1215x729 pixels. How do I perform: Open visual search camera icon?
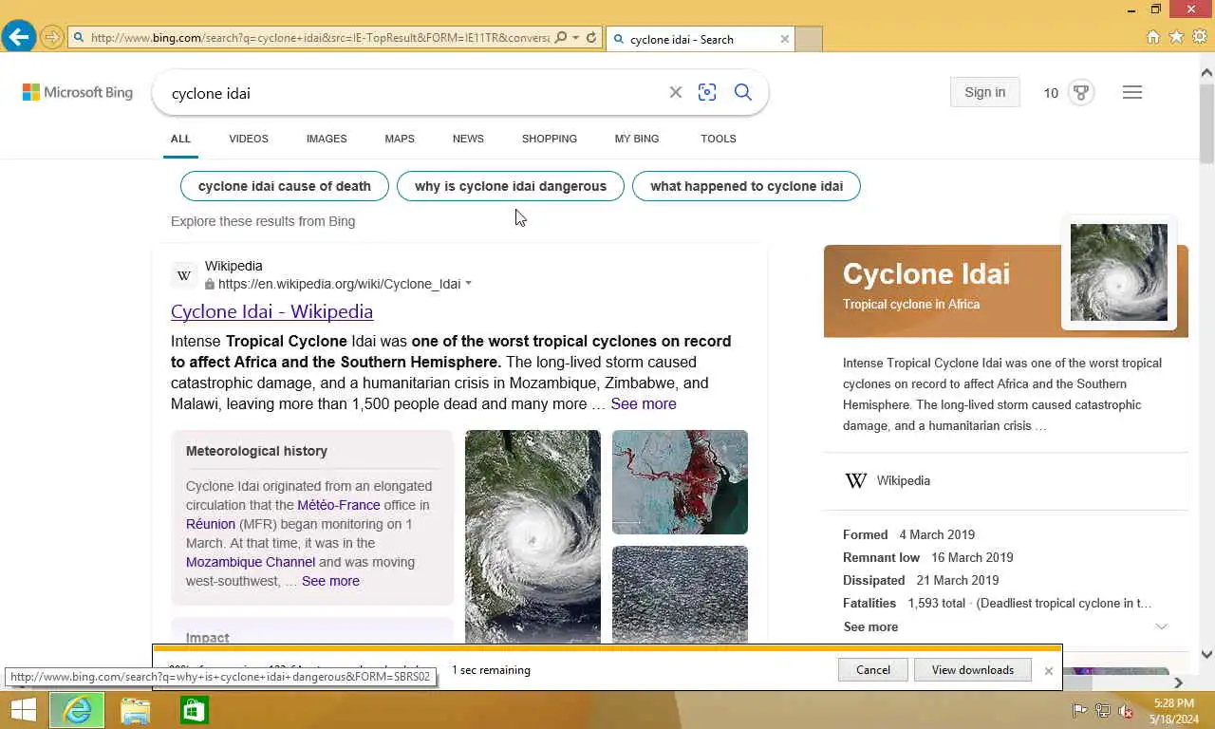coord(707,92)
